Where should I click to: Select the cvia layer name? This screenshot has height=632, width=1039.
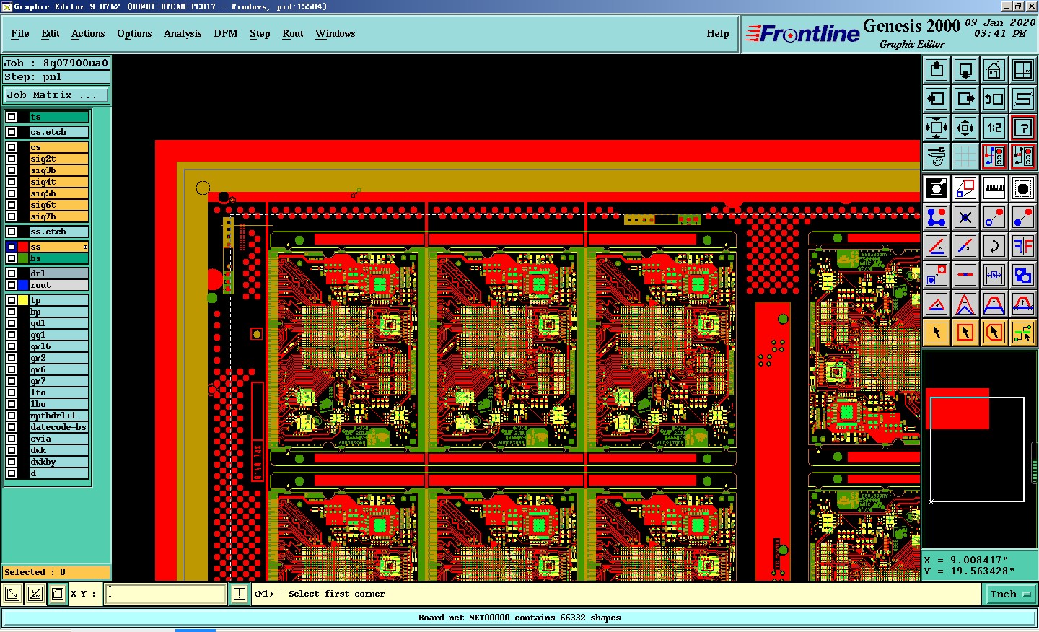click(58, 439)
